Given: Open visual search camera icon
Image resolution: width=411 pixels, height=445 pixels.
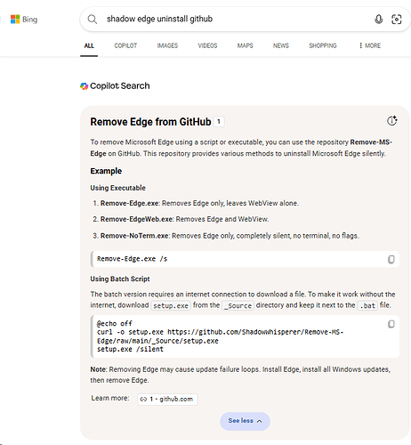Looking at the screenshot, I should [397, 20].
